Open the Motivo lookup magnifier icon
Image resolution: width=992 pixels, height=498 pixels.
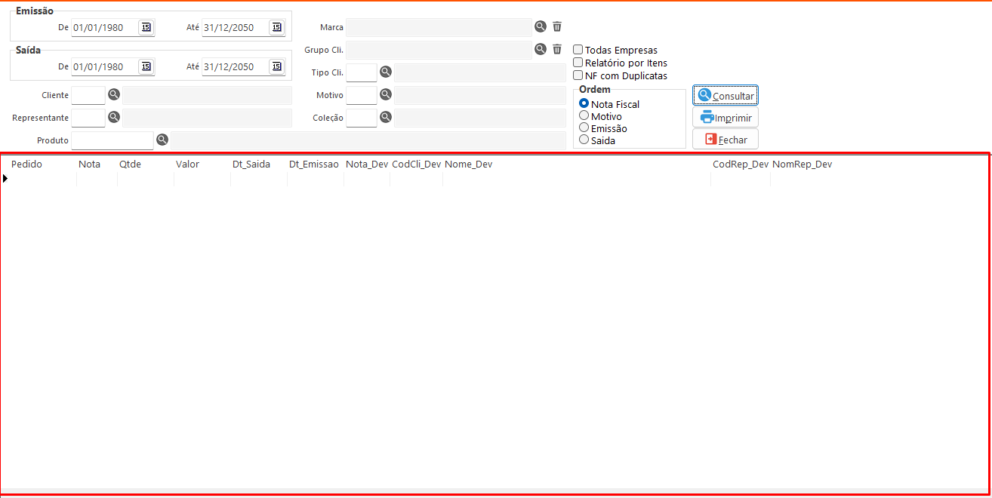[386, 95]
